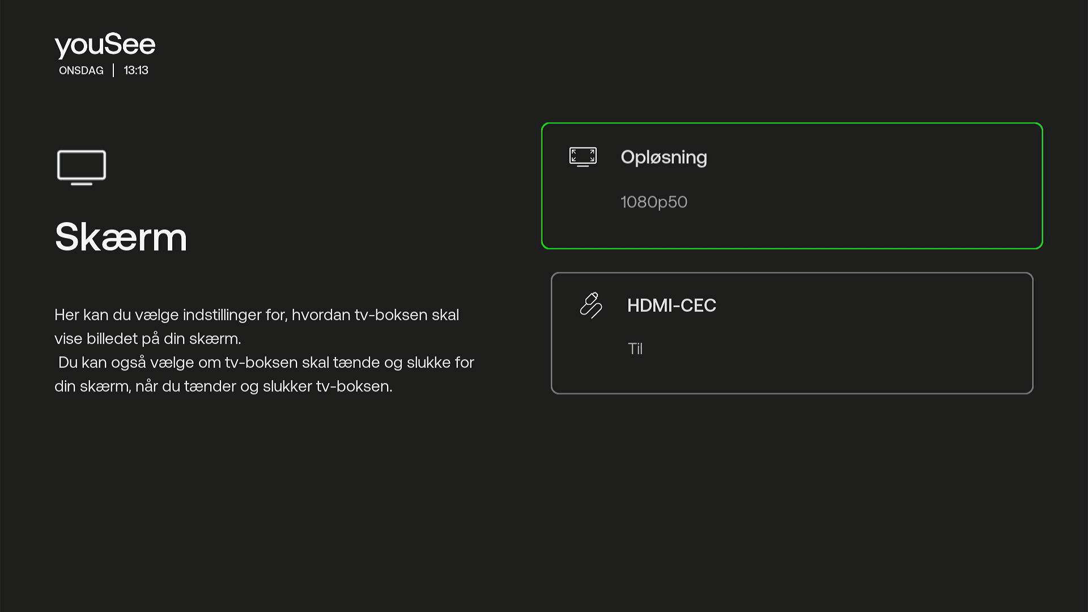Click the ONSDAG weekday label
This screenshot has height=612, width=1088.
(81, 71)
